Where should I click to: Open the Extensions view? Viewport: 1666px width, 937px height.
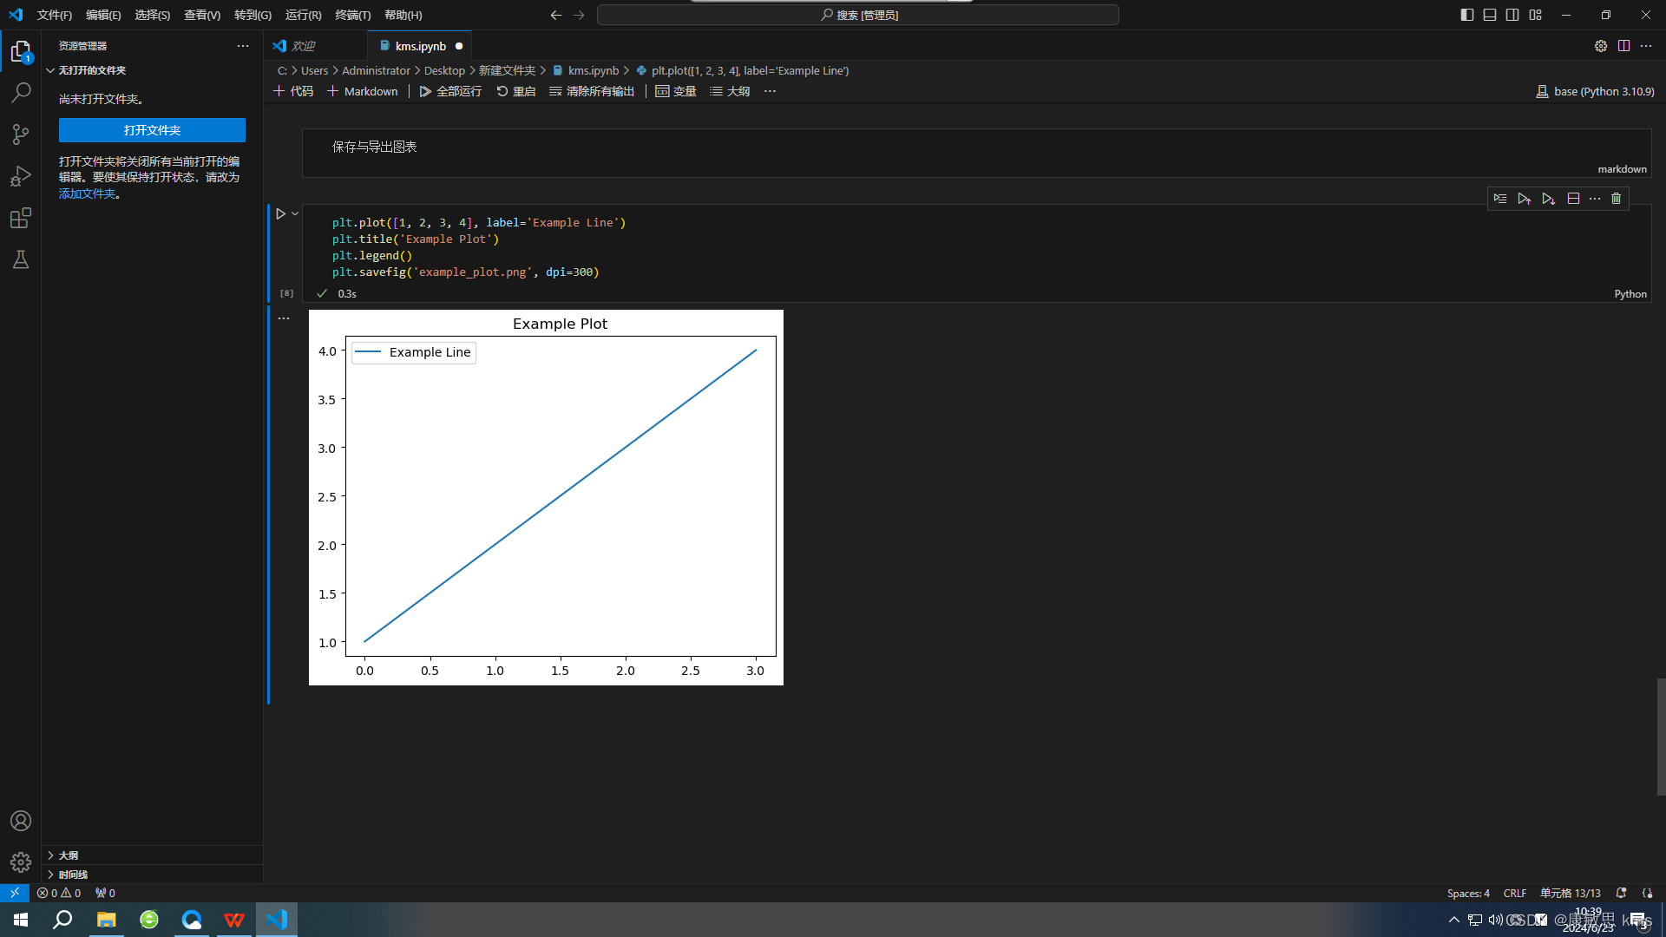tap(21, 218)
